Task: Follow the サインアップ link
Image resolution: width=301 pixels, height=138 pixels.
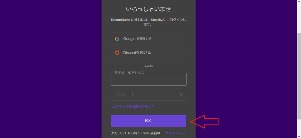Action: click(175, 133)
